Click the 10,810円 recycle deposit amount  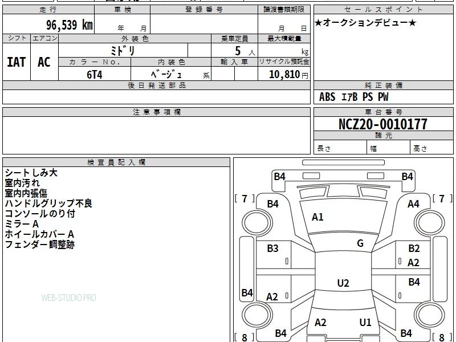click(288, 75)
